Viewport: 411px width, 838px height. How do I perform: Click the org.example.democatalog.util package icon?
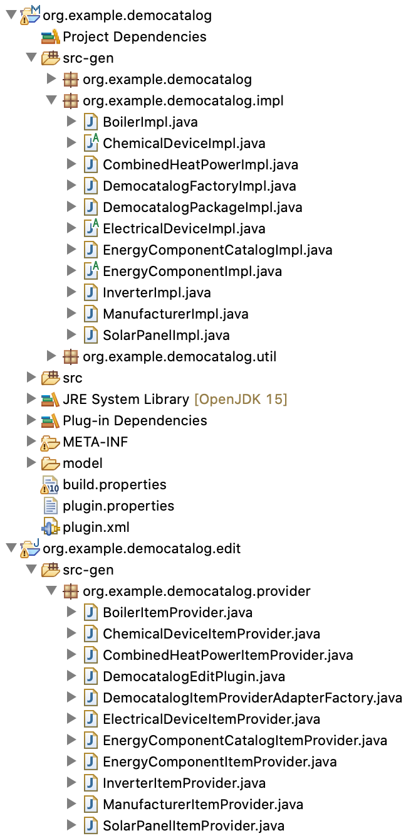click(71, 356)
